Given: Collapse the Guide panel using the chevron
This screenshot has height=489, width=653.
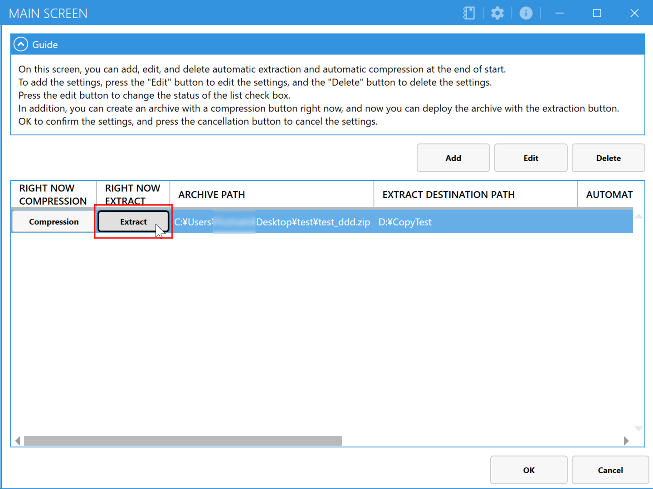Looking at the screenshot, I should click(21, 44).
